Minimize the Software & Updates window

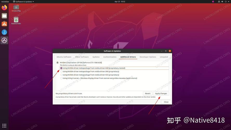(x=162, y=51)
